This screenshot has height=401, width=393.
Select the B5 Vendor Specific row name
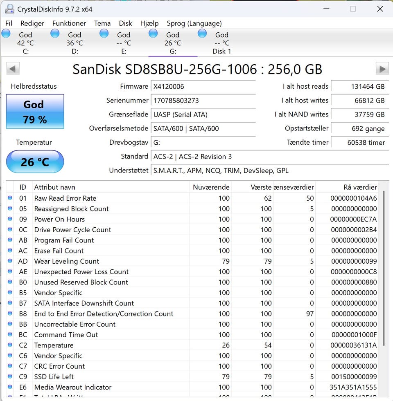click(x=58, y=293)
